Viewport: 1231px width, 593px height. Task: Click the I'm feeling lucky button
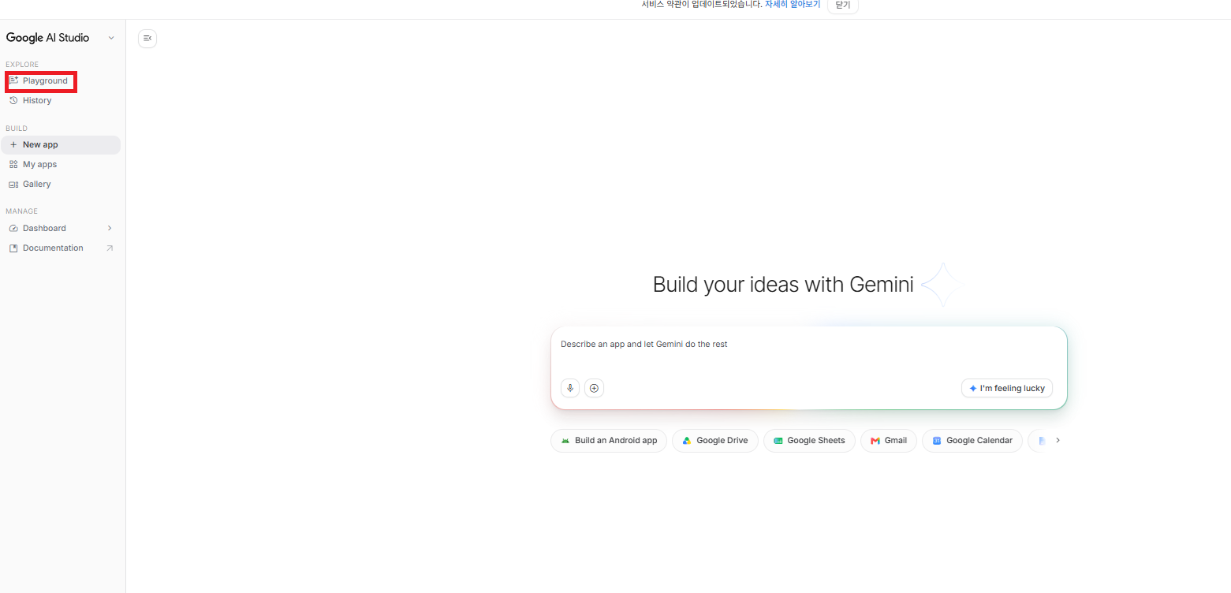1007,388
